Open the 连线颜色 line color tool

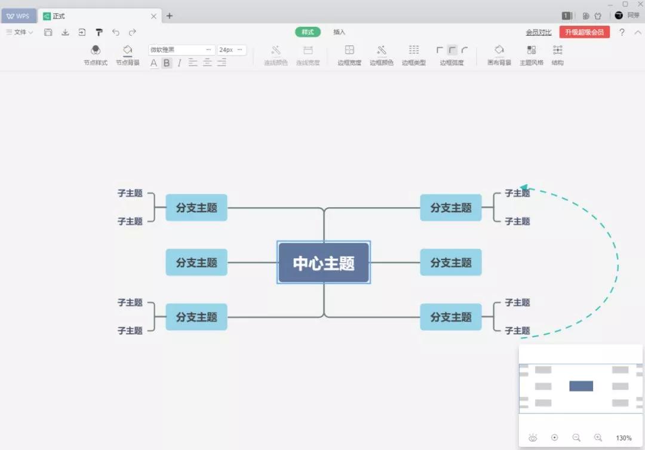pyautogui.click(x=276, y=55)
